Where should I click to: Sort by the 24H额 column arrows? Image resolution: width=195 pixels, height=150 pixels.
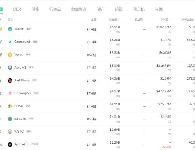click(x=170, y=19)
